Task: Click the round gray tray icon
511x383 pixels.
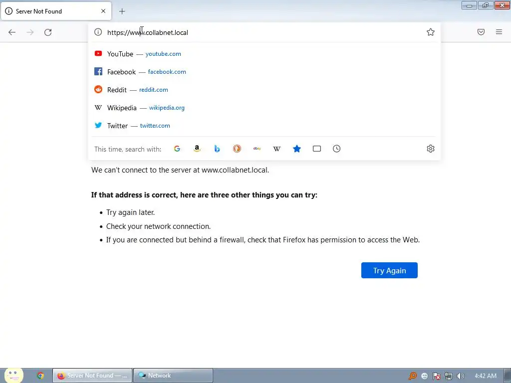Action: (424, 376)
